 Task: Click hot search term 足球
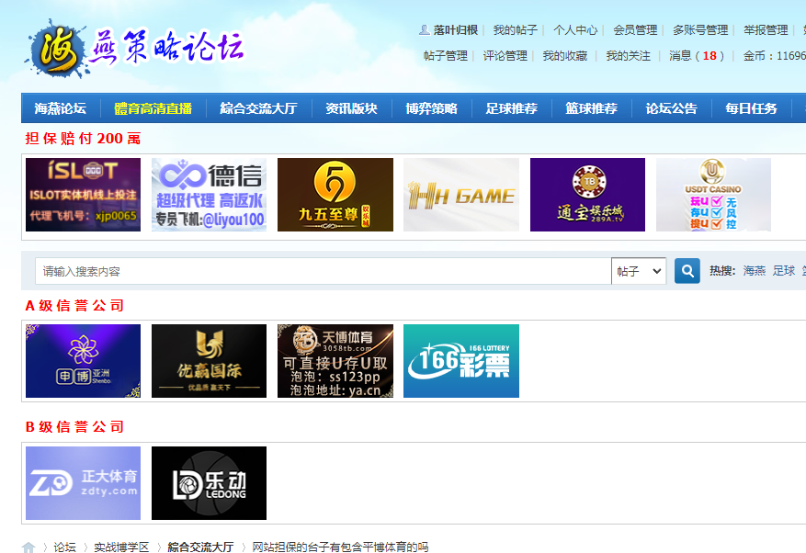point(784,270)
